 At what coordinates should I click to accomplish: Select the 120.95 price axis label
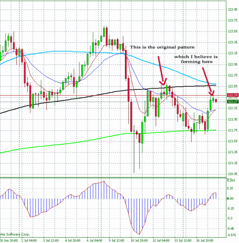point(233,174)
